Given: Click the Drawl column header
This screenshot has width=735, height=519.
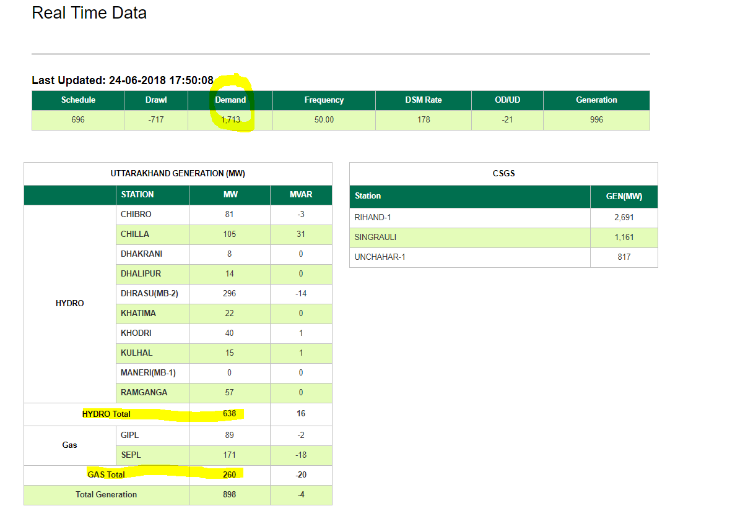Looking at the screenshot, I should (x=156, y=100).
